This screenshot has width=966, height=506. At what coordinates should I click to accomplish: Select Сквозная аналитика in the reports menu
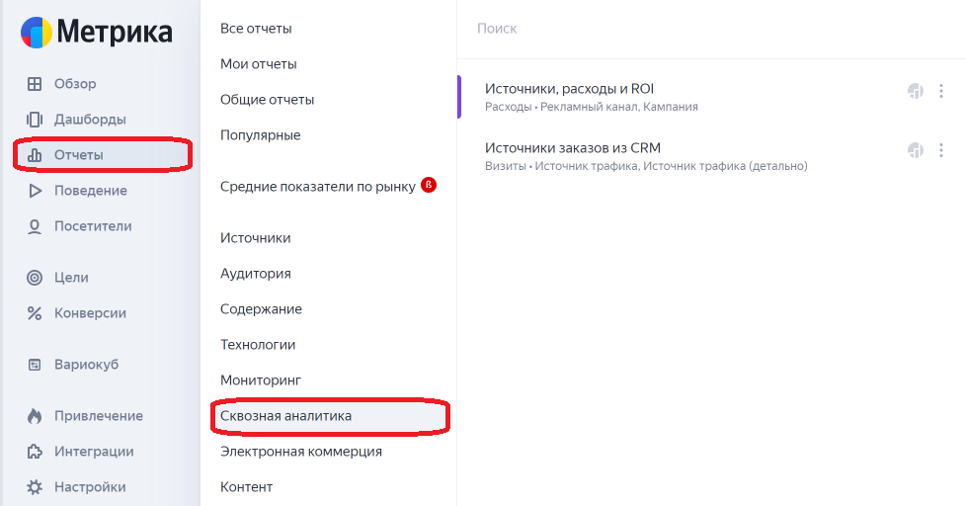click(285, 416)
